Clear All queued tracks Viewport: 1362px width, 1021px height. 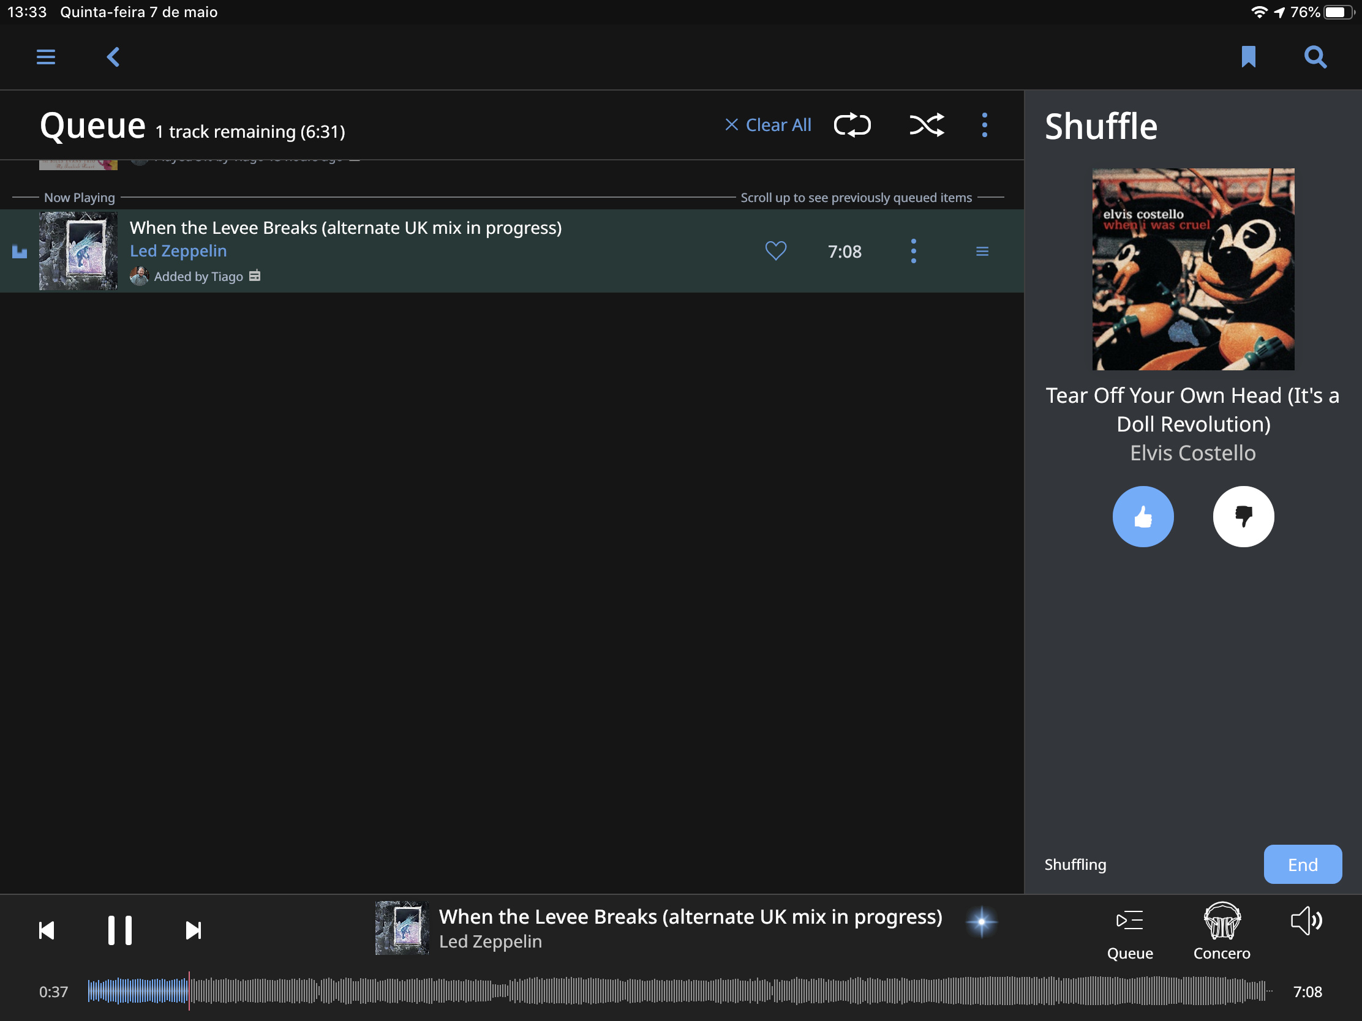[768, 125]
